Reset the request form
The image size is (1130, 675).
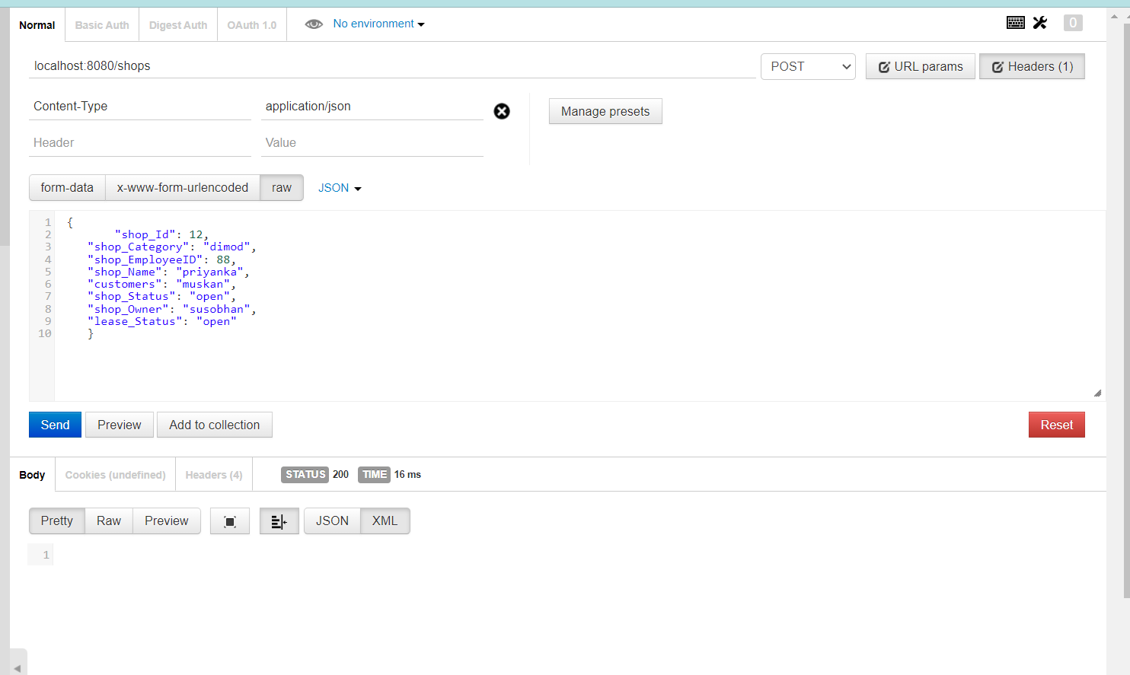(x=1057, y=425)
